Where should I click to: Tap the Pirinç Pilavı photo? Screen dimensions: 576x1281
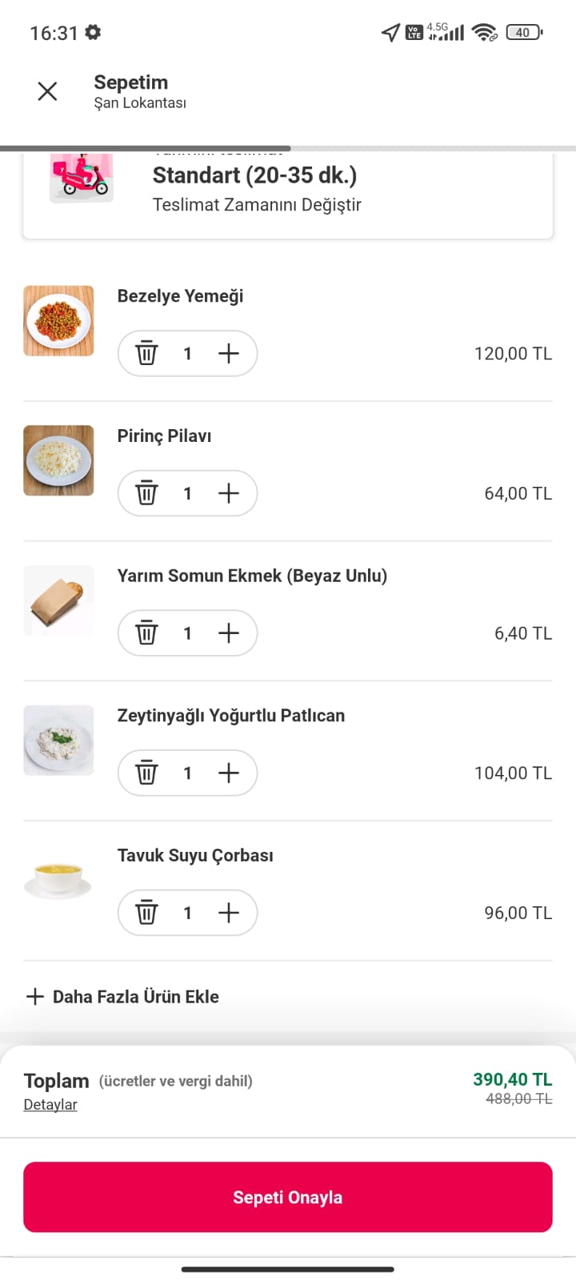[x=58, y=460]
